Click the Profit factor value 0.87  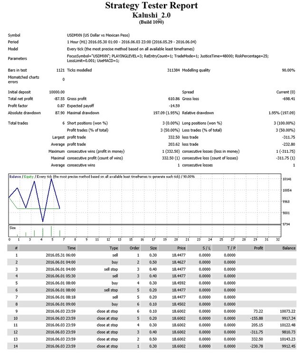(x=61, y=106)
